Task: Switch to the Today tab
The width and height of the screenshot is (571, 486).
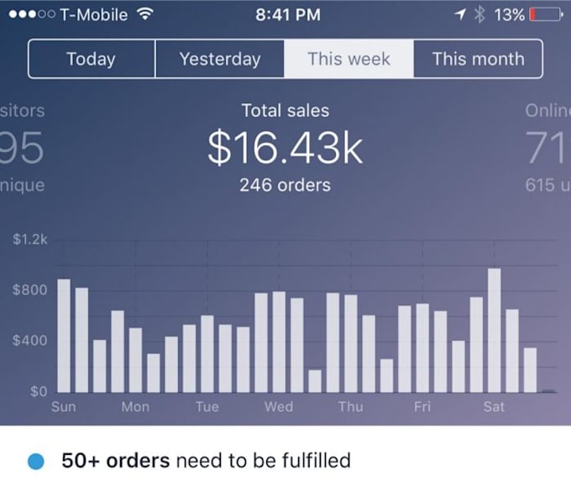Action: coord(92,60)
